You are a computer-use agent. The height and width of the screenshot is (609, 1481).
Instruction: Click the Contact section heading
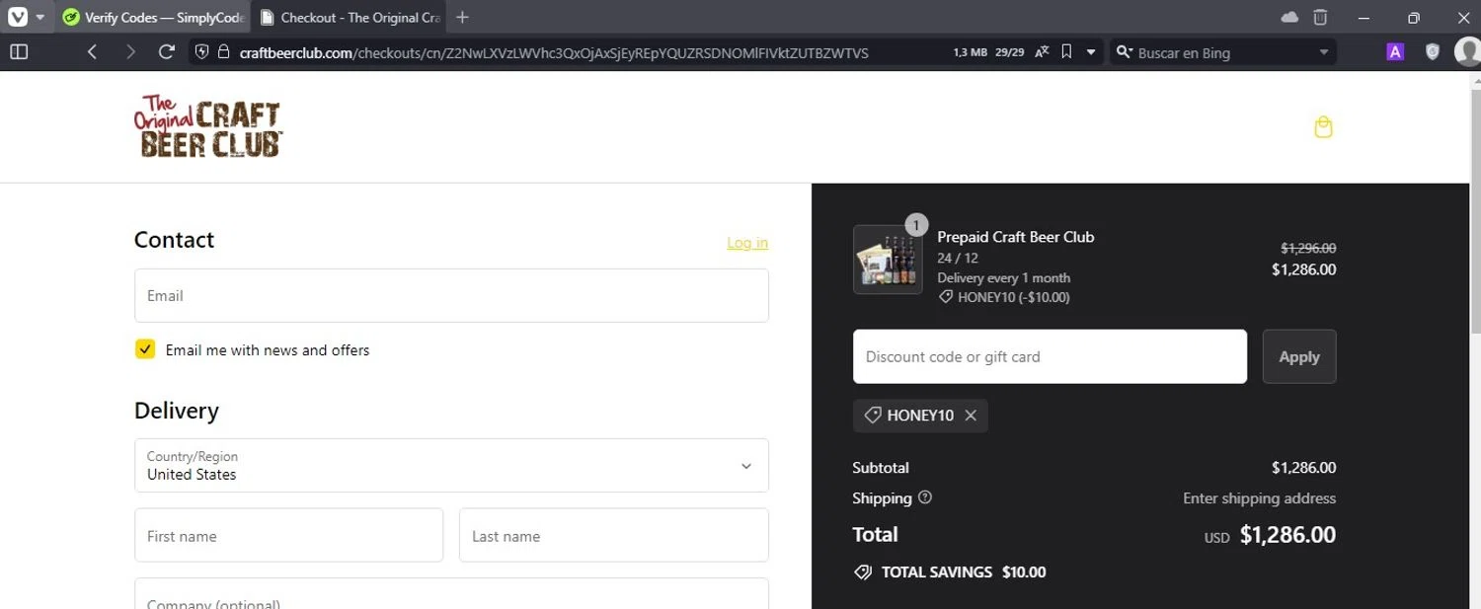click(x=174, y=240)
